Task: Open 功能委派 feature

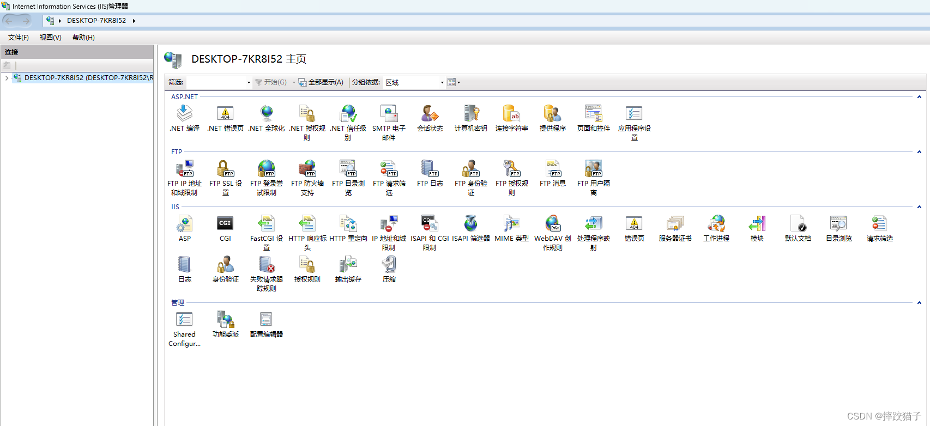Action: 225,324
